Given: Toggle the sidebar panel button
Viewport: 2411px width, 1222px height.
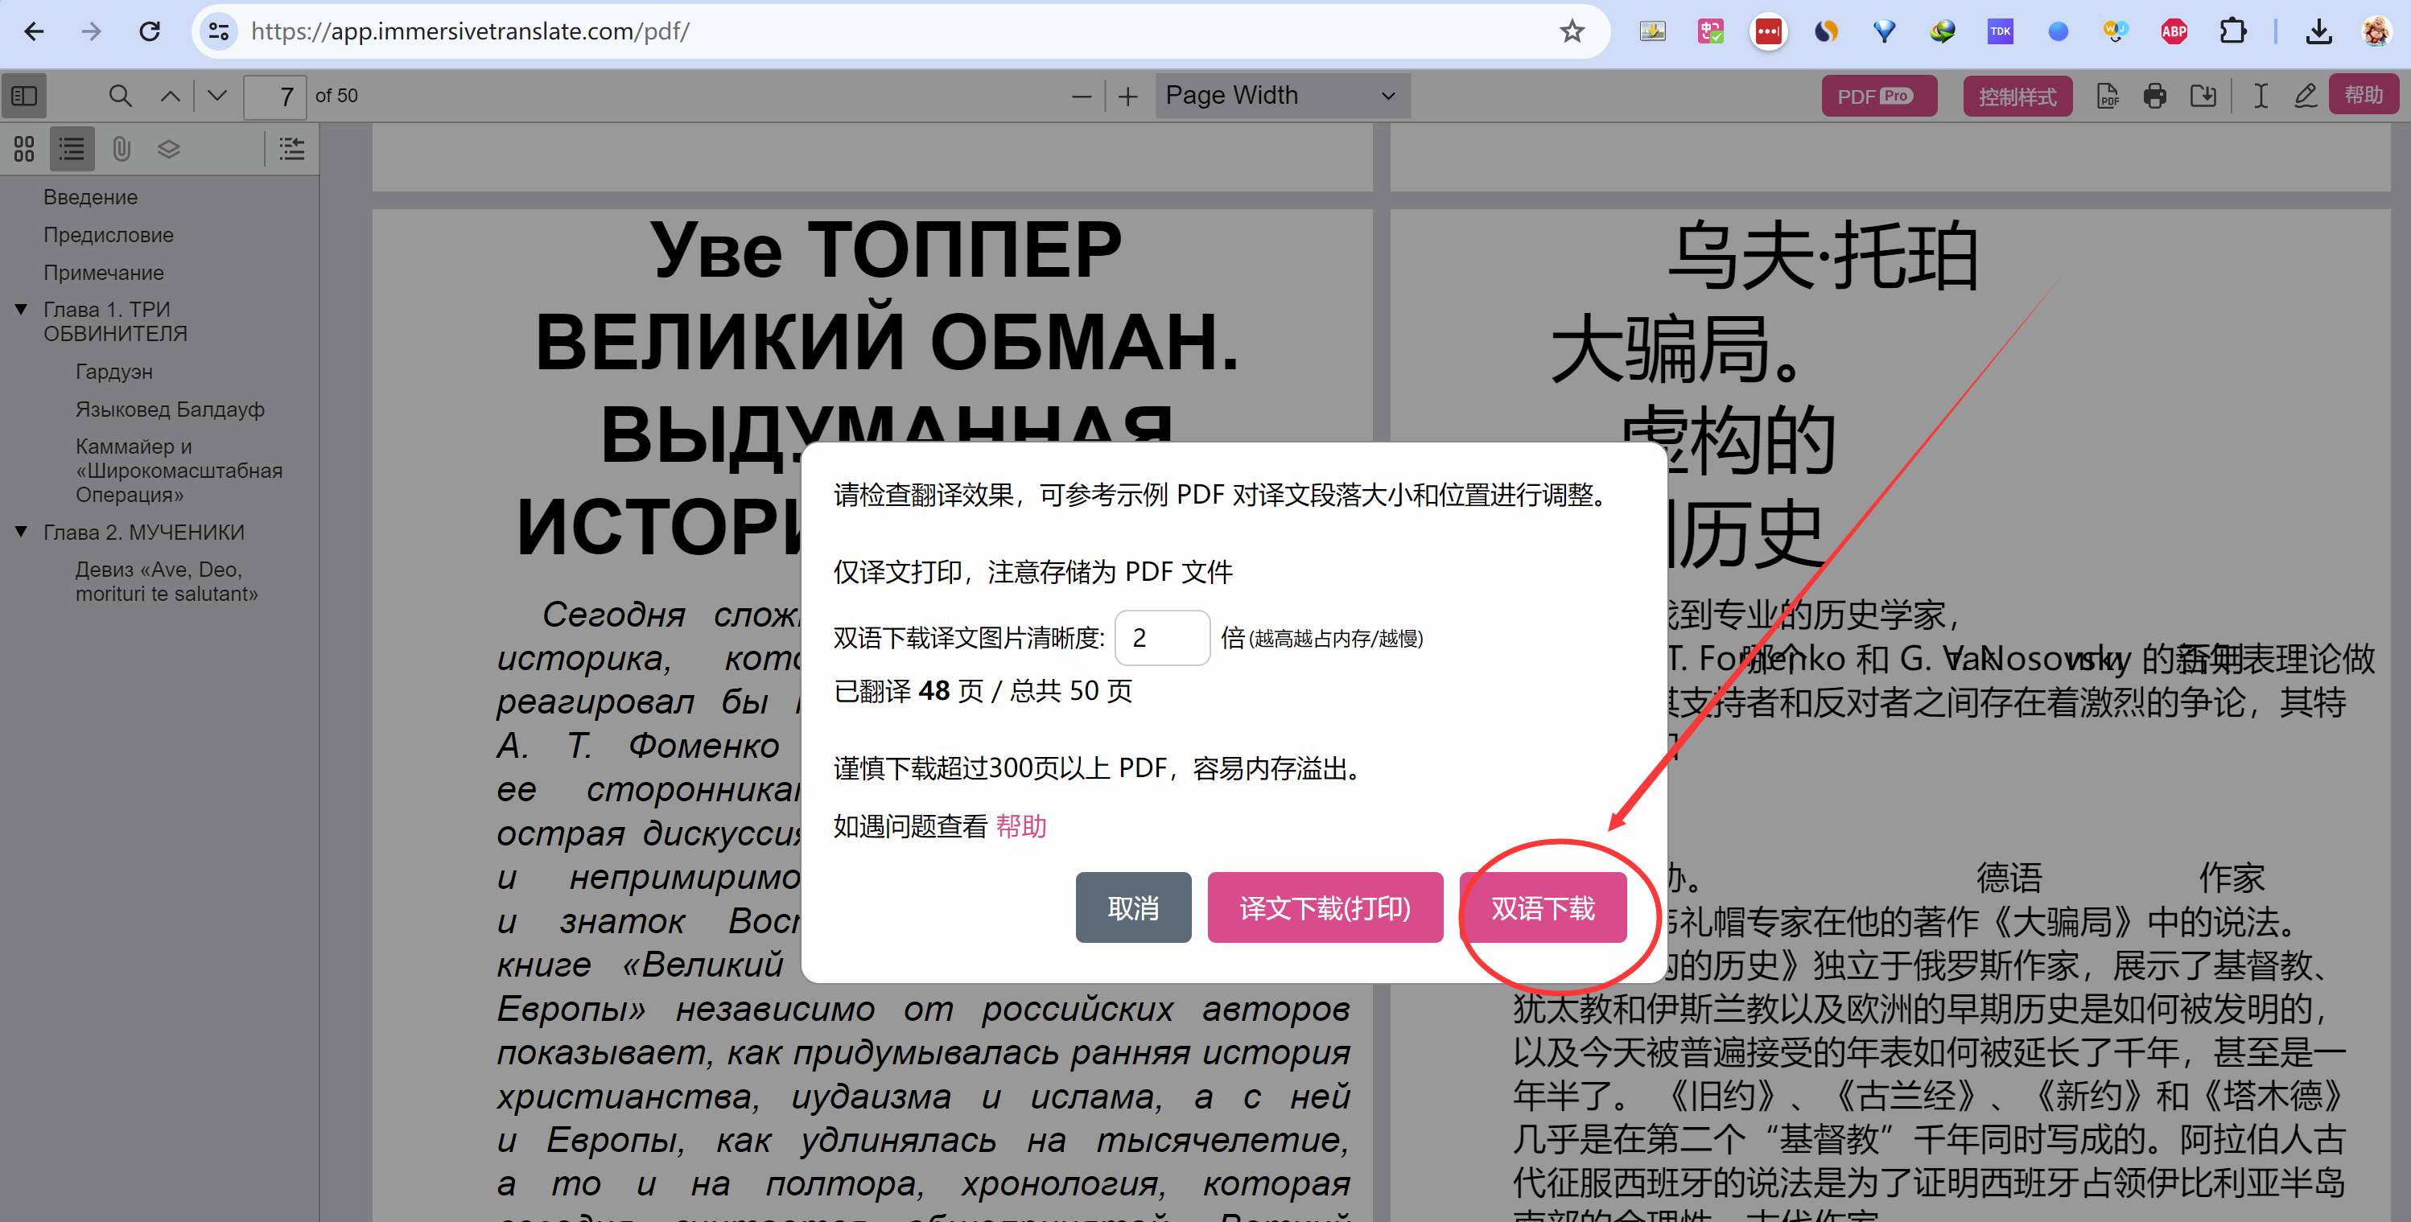Looking at the screenshot, I should [x=24, y=96].
